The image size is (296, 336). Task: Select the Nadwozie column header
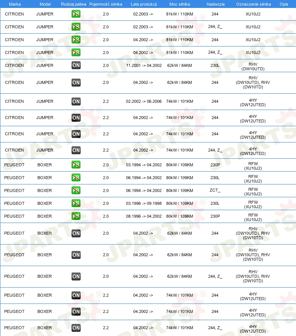tap(216, 4)
